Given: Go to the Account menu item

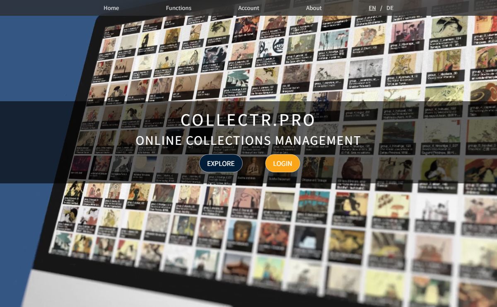Looking at the screenshot, I should pyautogui.click(x=248, y=8).
